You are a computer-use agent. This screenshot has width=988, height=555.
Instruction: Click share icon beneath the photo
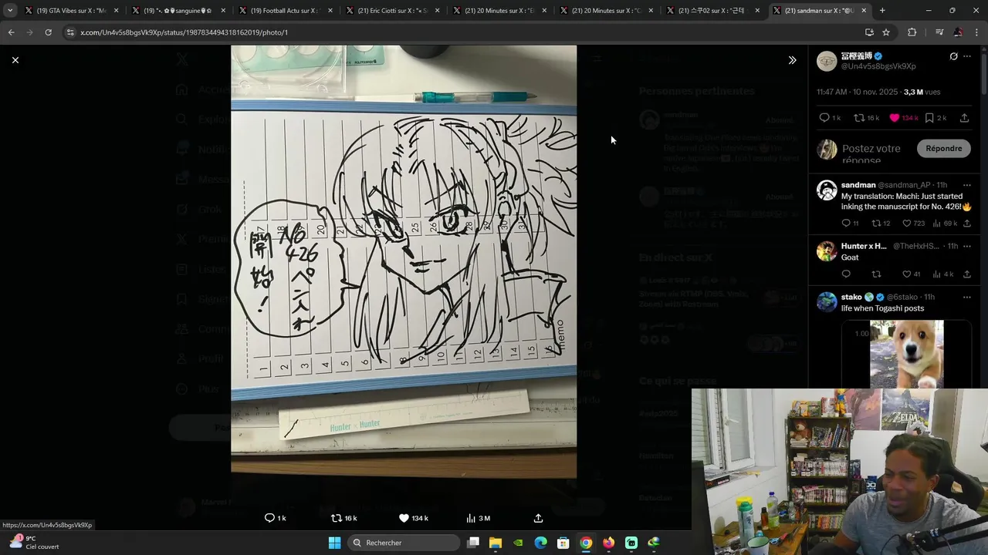[x=538, y=518]
